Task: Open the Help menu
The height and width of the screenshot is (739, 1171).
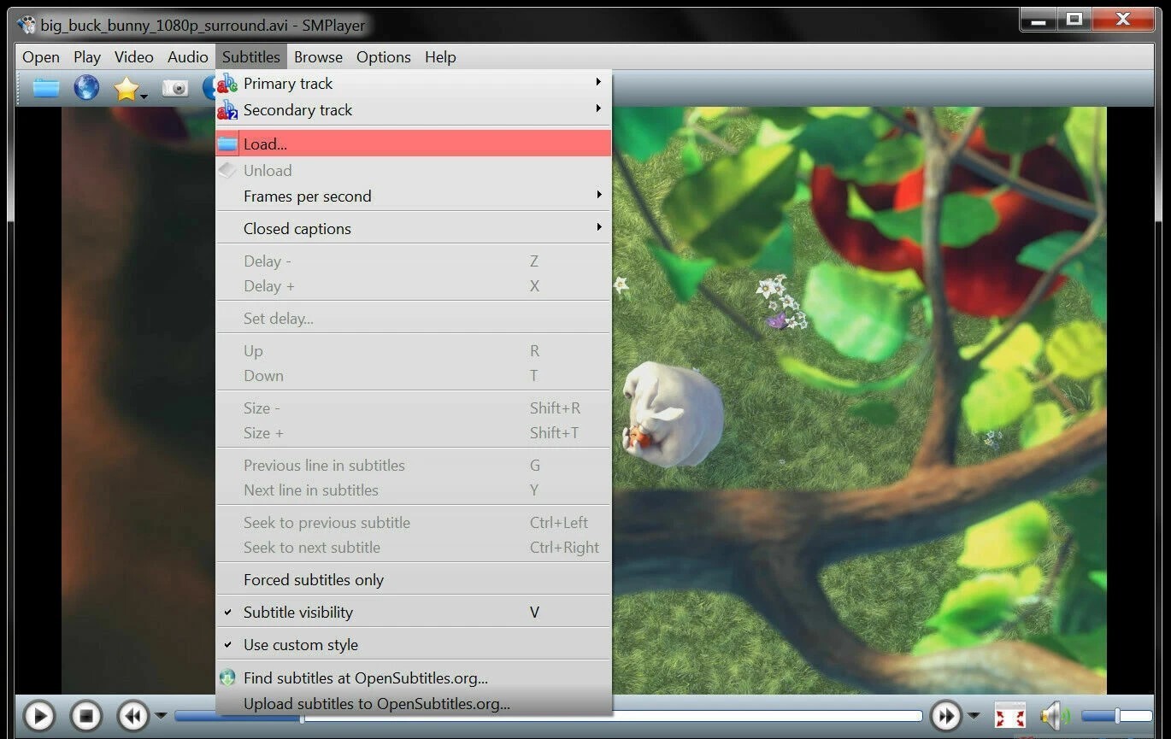Action: click(440, 57)
